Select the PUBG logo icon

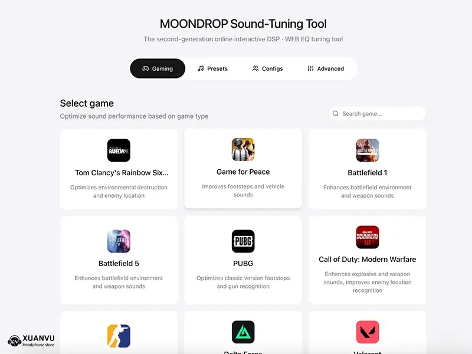[243, 241]
